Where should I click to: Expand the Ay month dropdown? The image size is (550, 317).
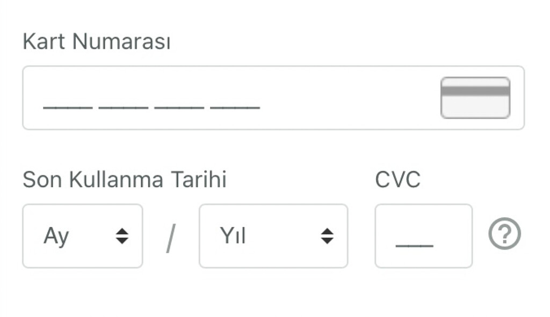coord(82,236)
